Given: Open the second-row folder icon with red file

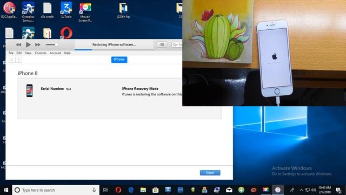Looking at the screenshot, I should point(47,33).
